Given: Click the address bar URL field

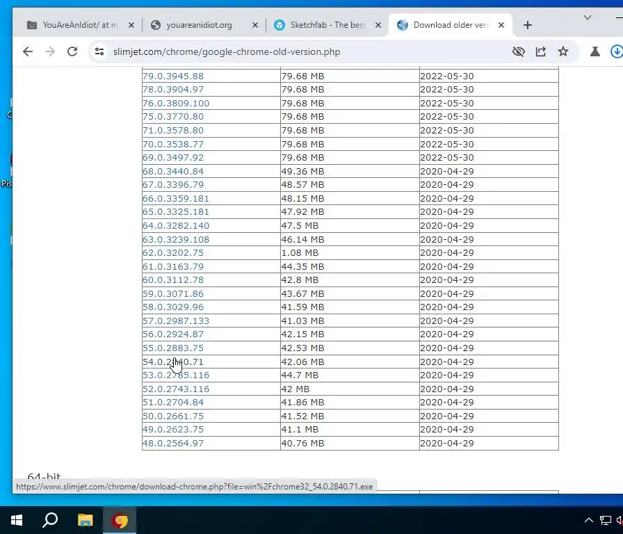Looking at the screenshot, I should (227, 51).
